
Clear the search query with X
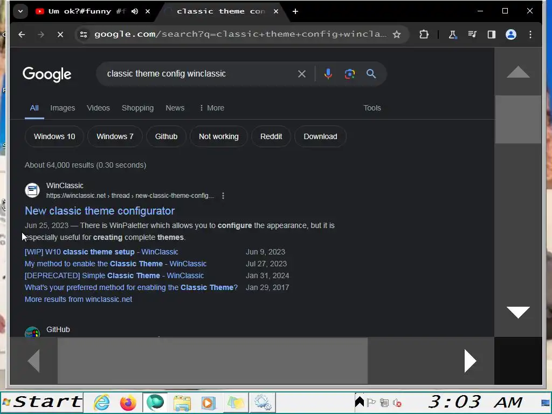tap(302, 74)
